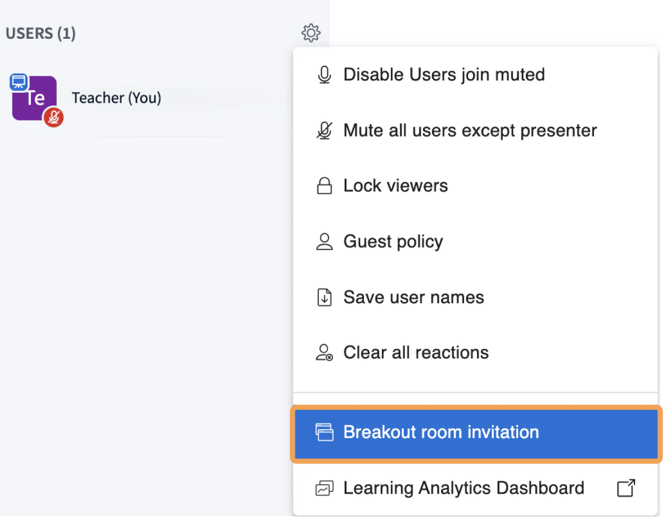Click the download file icon for Save user names

point(324,298)
